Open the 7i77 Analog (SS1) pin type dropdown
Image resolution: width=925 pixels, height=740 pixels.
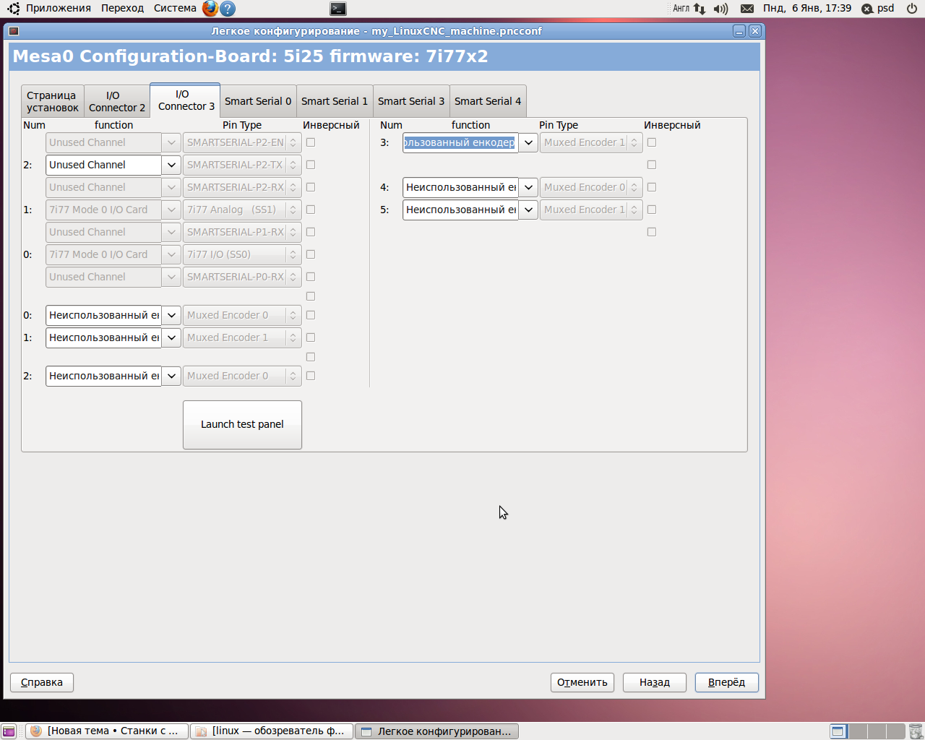pyautogui.click(x=242, y=210)
